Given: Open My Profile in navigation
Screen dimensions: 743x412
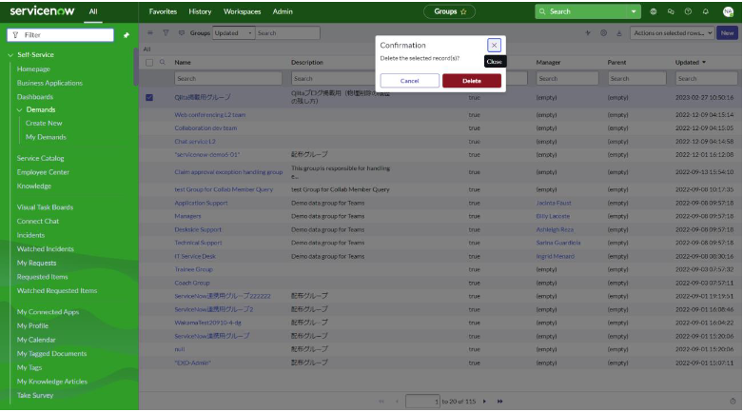Looking at the screenshot, I should pos(32,326).
